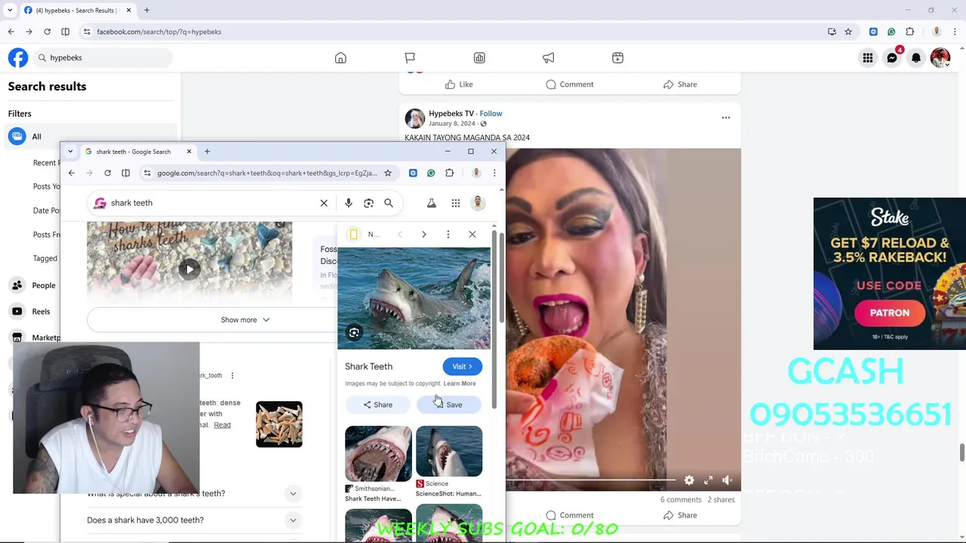The height and width of the screenshot is (543, 966).
Task: Clear the shark teeth search query
Action: (324, 203)
